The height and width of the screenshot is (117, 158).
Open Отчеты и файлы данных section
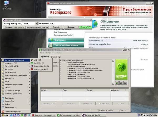[66, 45]
